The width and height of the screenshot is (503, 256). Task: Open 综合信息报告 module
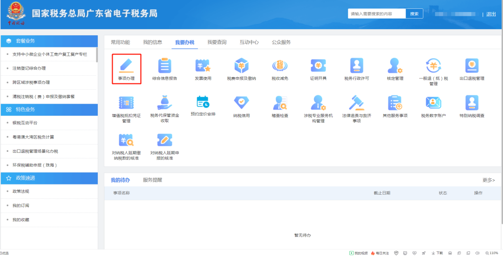click(164, 69)
